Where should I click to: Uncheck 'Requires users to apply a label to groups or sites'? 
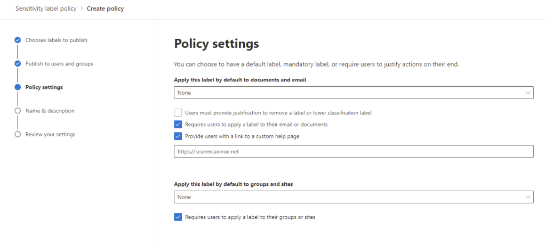(178, 217)
